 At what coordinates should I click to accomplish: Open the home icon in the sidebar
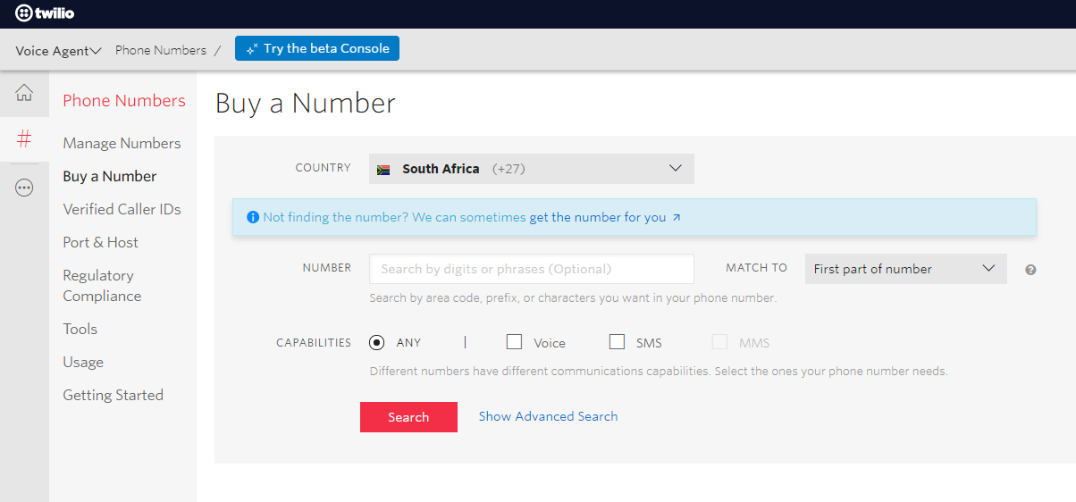24,93
